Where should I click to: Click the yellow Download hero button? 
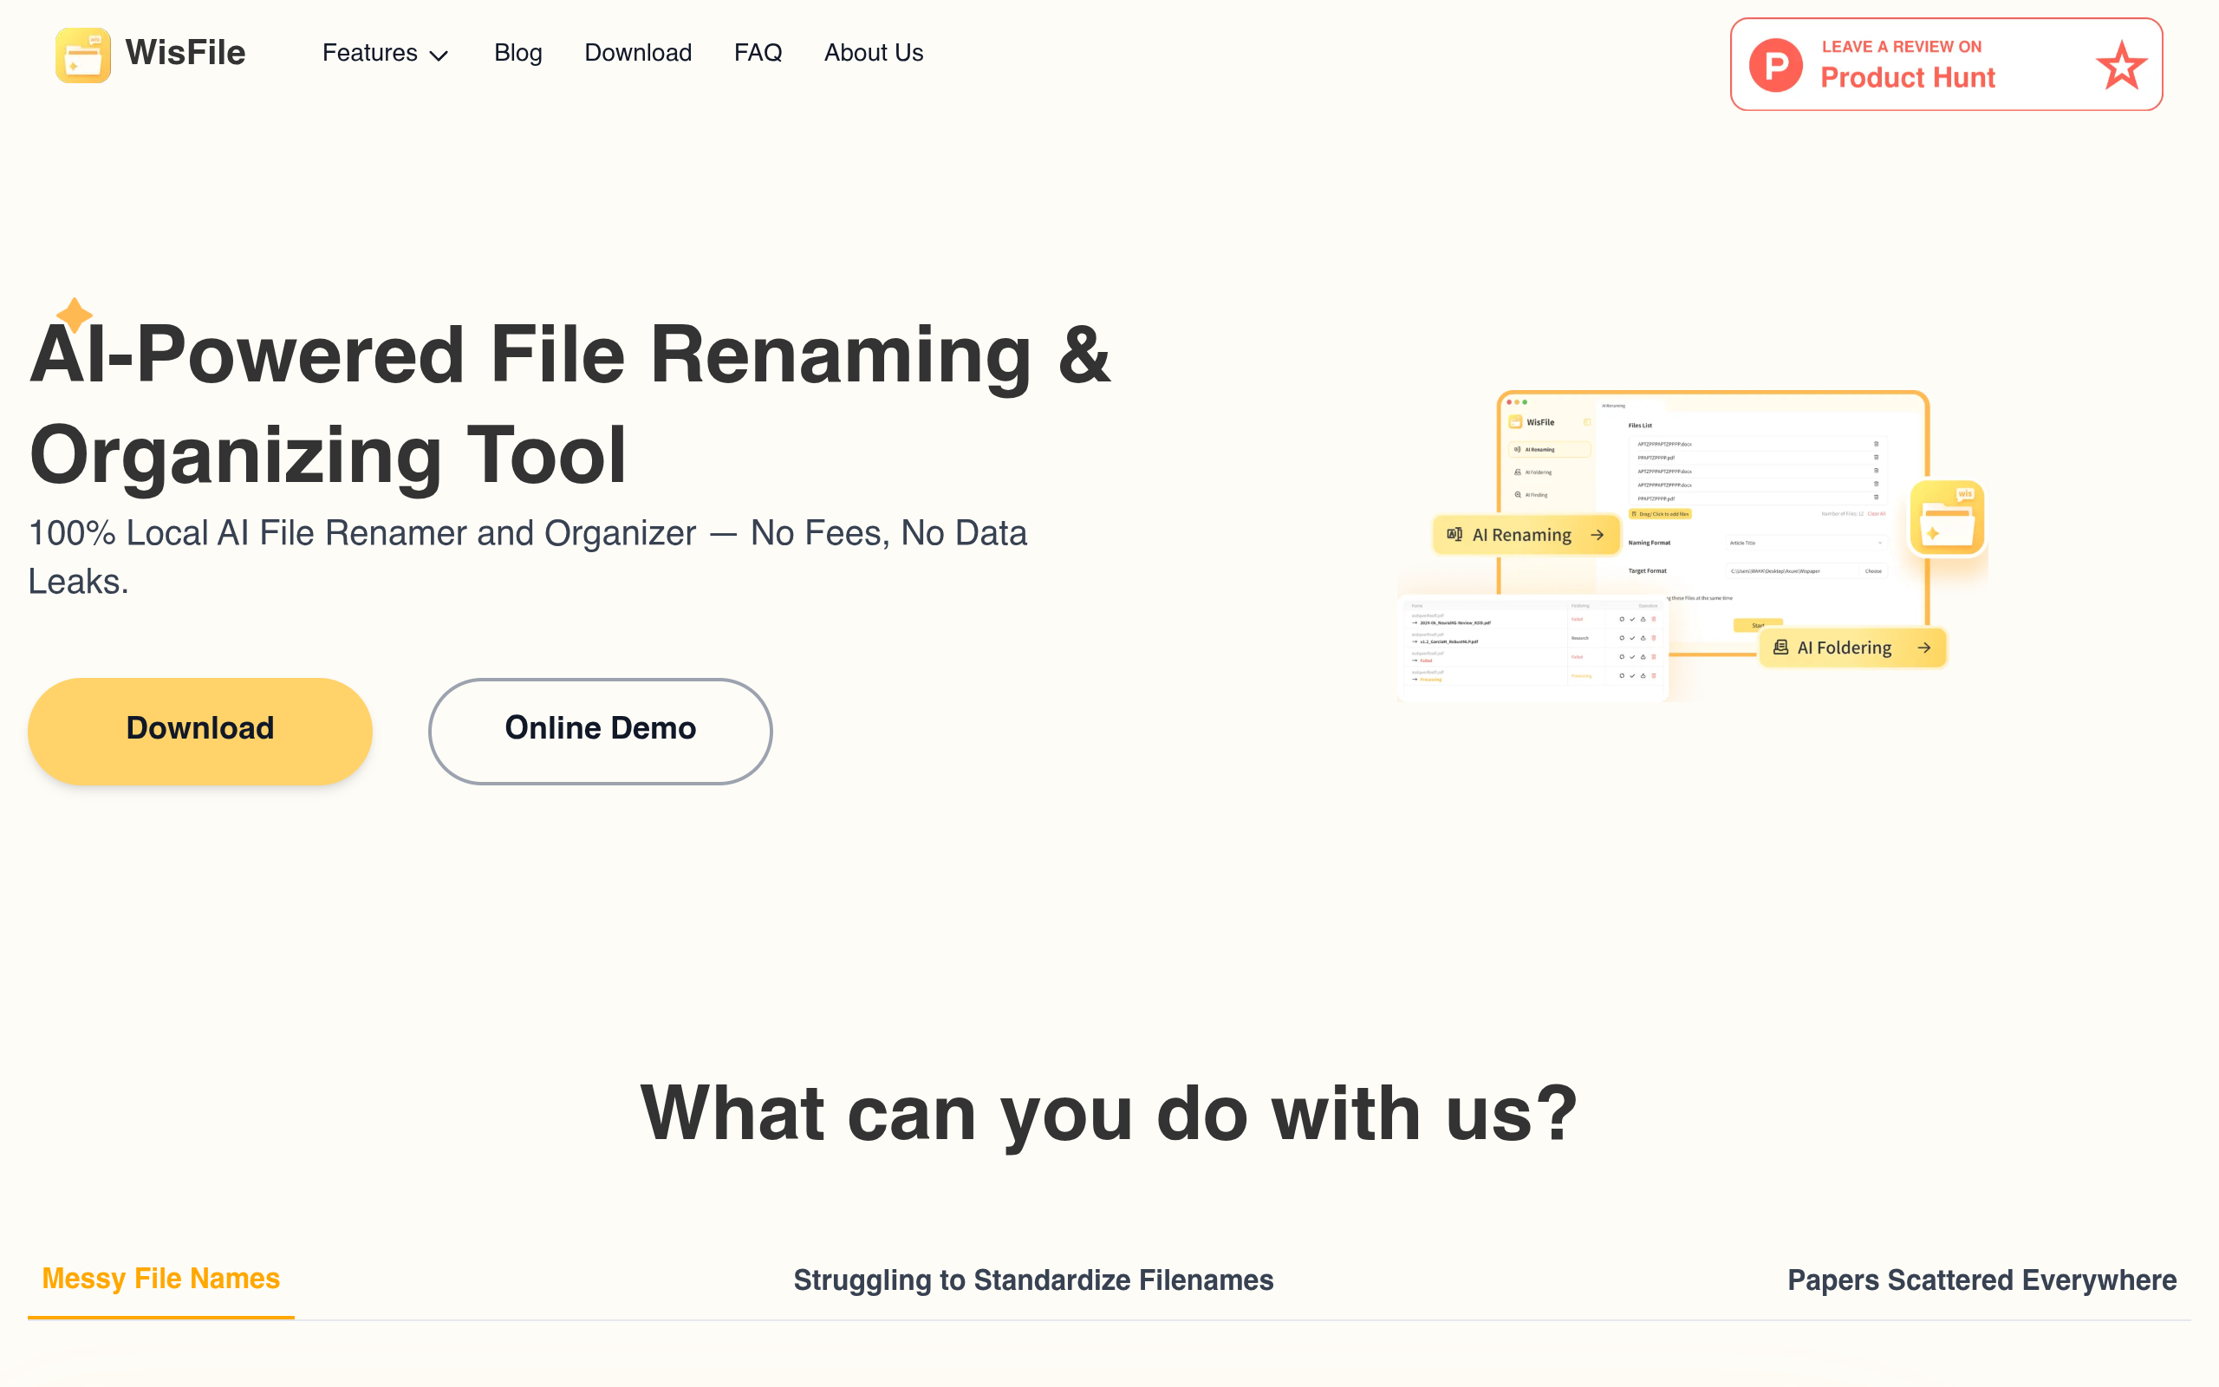200,730
